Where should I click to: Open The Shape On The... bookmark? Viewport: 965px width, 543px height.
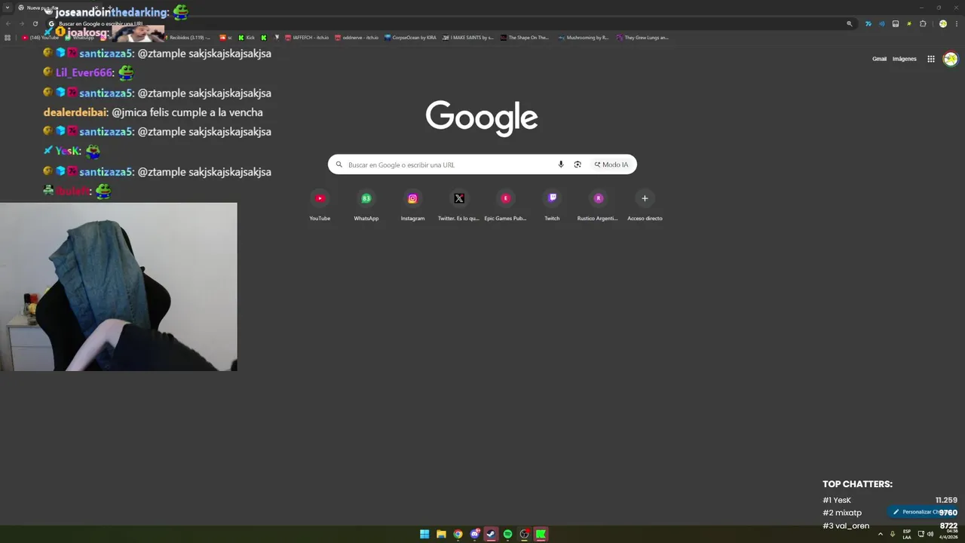[525, 37]
